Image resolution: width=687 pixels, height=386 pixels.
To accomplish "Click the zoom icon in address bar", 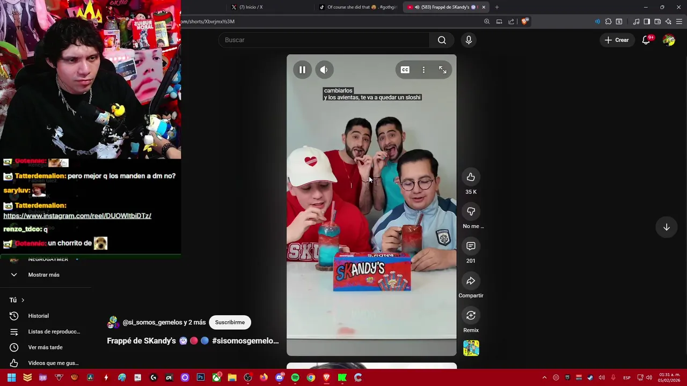I will click(x=487, y=21).
